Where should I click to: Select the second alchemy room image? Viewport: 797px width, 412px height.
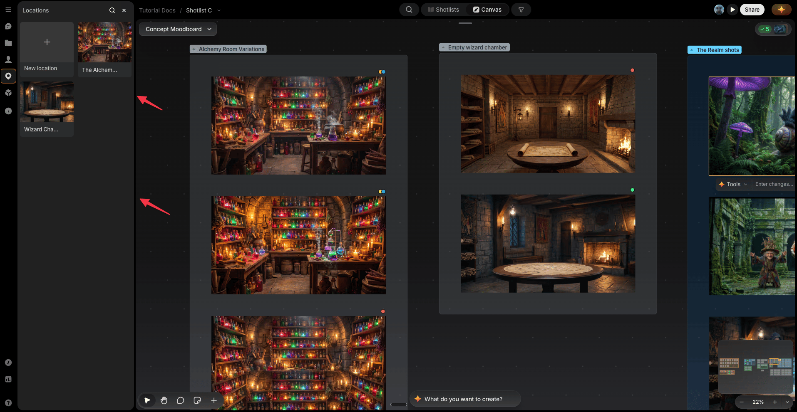298,245
